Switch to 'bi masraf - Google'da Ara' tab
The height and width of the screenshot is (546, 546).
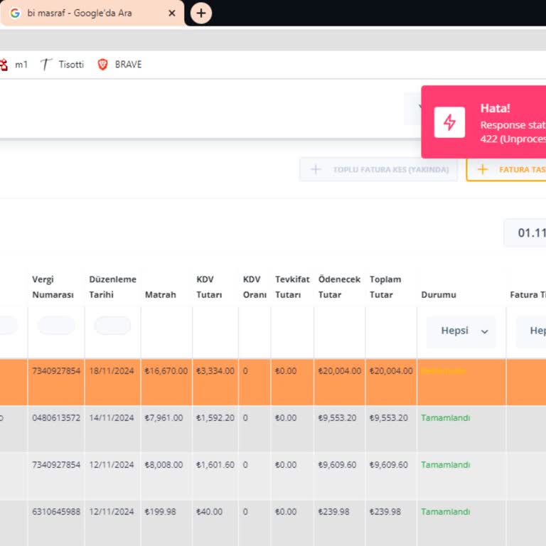(x=85, y=13)
